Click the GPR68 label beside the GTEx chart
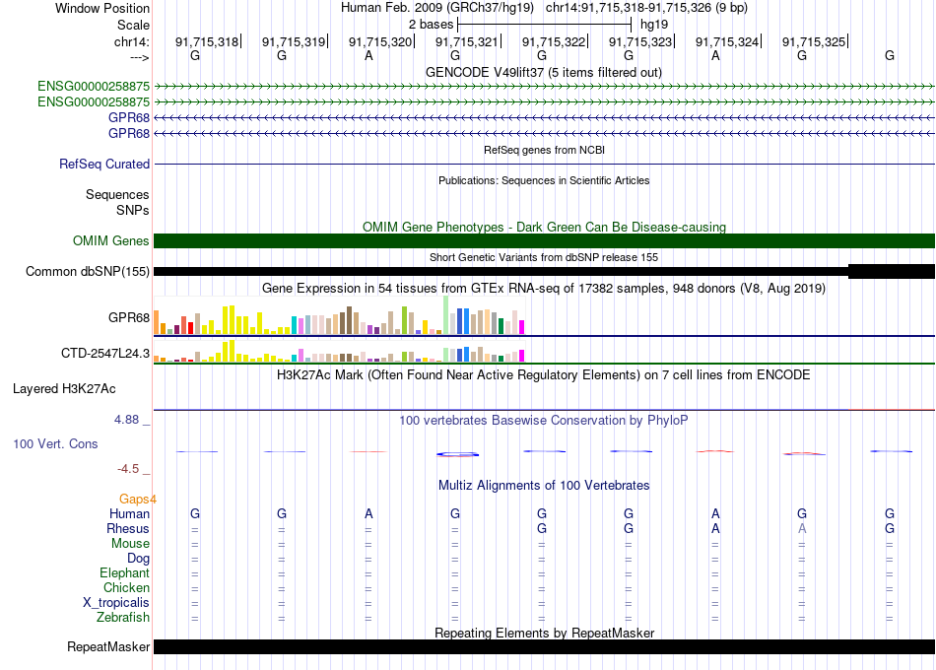The image size is (936, 670). tap(129, 317)
